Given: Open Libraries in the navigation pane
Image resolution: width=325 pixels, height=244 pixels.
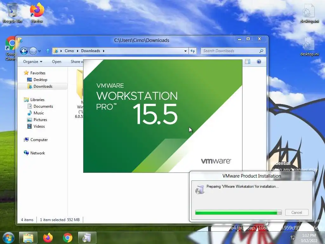Looking at the screenshot, I should pyautogui.click(x=37, y=100).
